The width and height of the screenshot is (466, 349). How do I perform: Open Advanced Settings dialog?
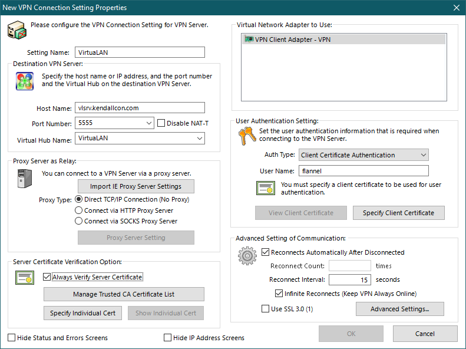coord(399,309)
